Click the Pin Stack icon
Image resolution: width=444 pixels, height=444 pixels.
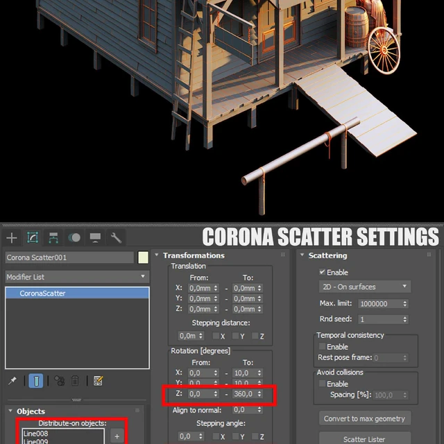(x=12, y=381)
